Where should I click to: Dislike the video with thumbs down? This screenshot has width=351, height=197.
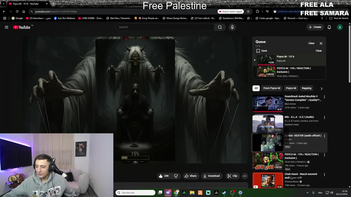176,176
